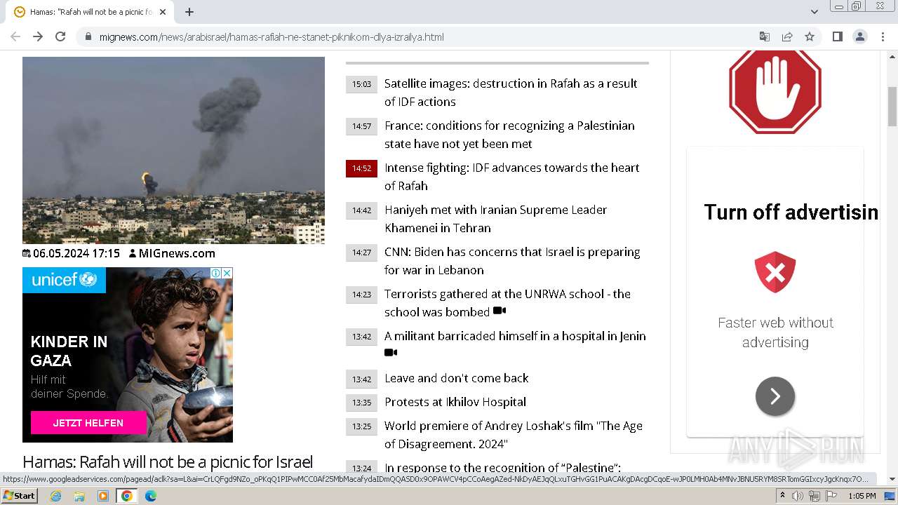
Task: Click the Action Center flag tray icon
Action: tap(831, 496)
